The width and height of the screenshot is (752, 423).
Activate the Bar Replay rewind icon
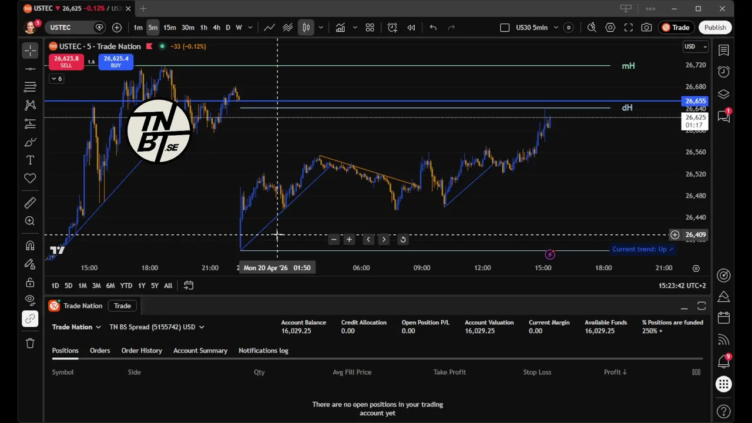(411, 28)
